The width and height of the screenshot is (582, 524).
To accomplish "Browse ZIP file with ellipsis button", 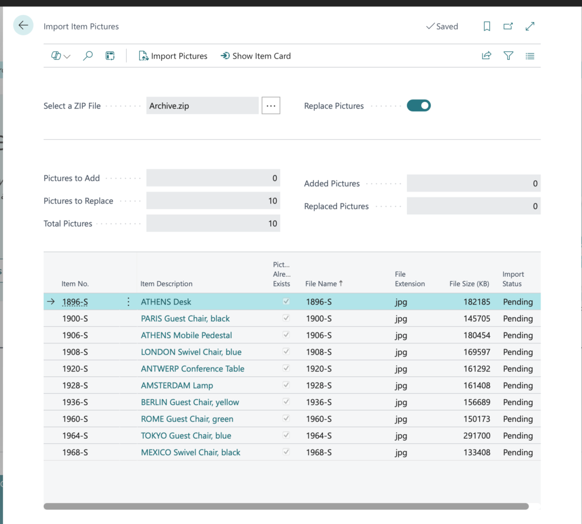I will click(271, 106).
